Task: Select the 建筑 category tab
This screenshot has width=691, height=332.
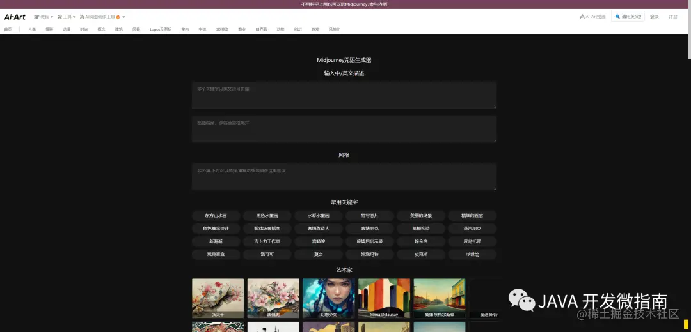Action: pos(119,29)
